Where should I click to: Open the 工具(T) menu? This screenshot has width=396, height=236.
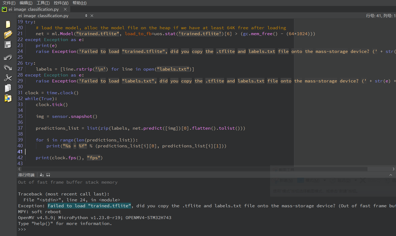[43, 3]
